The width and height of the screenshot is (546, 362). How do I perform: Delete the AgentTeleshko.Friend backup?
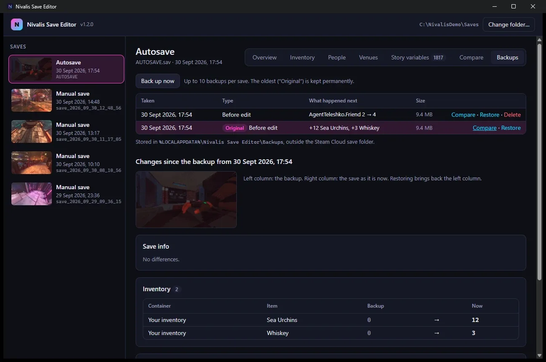(x=512, y=115)
